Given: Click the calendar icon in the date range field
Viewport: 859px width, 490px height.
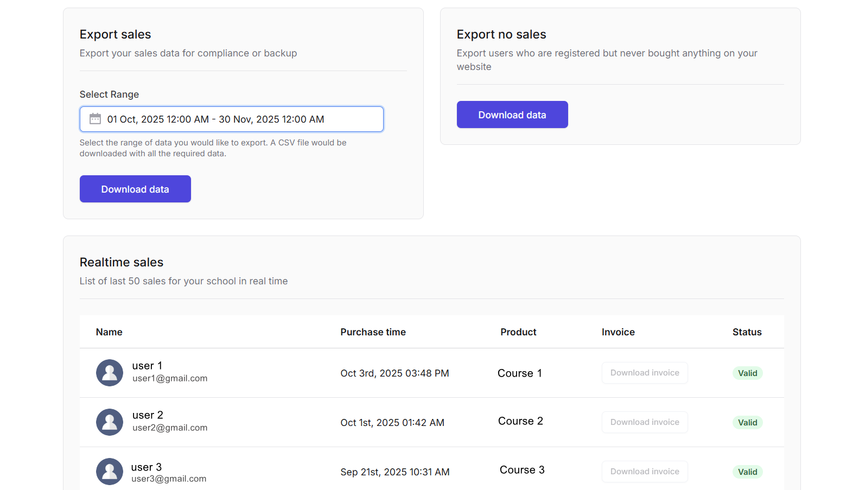Looking at the screenshot, I should tap(95, 119).
